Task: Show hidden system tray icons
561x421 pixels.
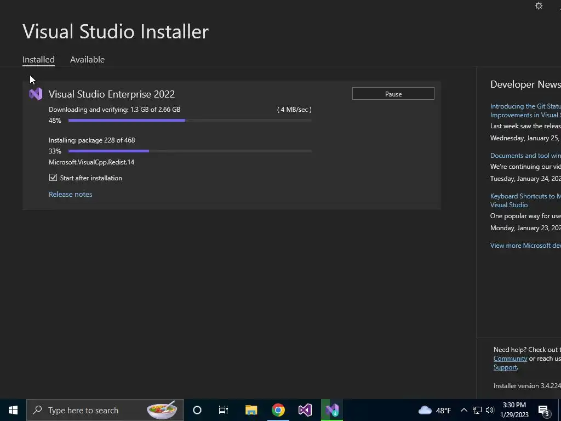Action: (x=463, y=410)
